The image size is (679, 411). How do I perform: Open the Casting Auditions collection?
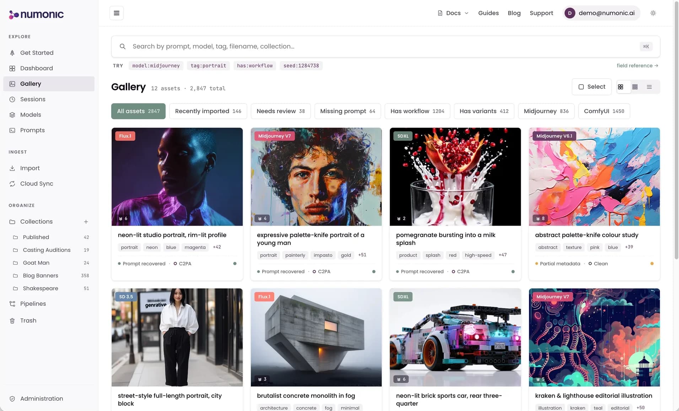point(50,250)
